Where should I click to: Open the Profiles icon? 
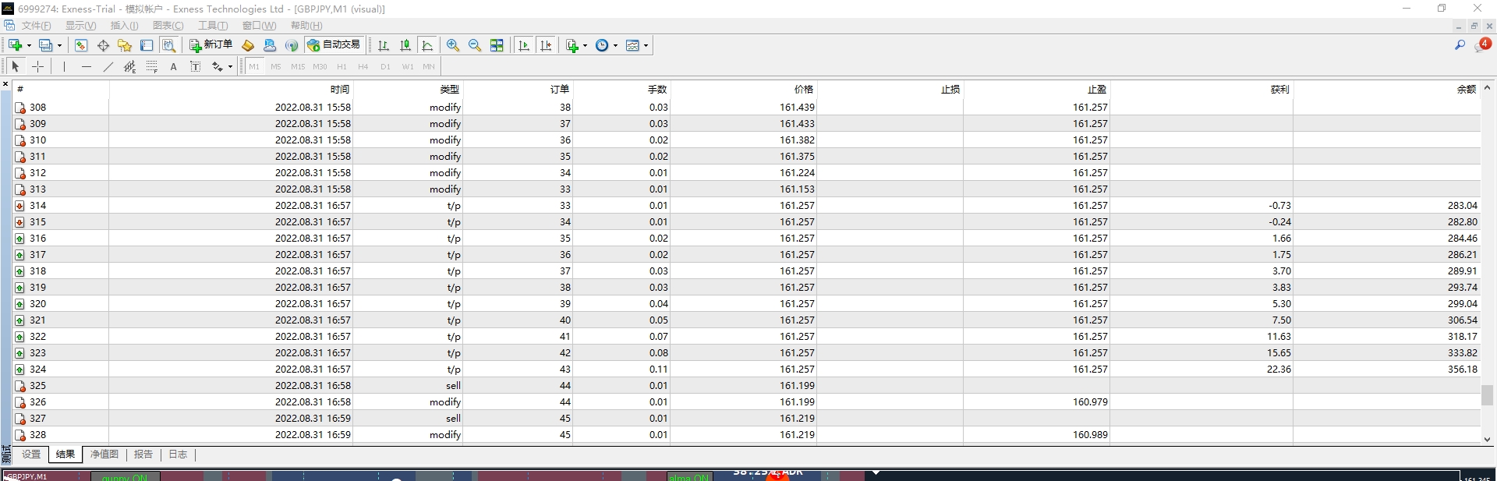point(45,45)
